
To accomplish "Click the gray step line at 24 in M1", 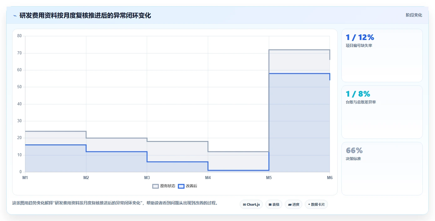I will click(x=55, y=131).
